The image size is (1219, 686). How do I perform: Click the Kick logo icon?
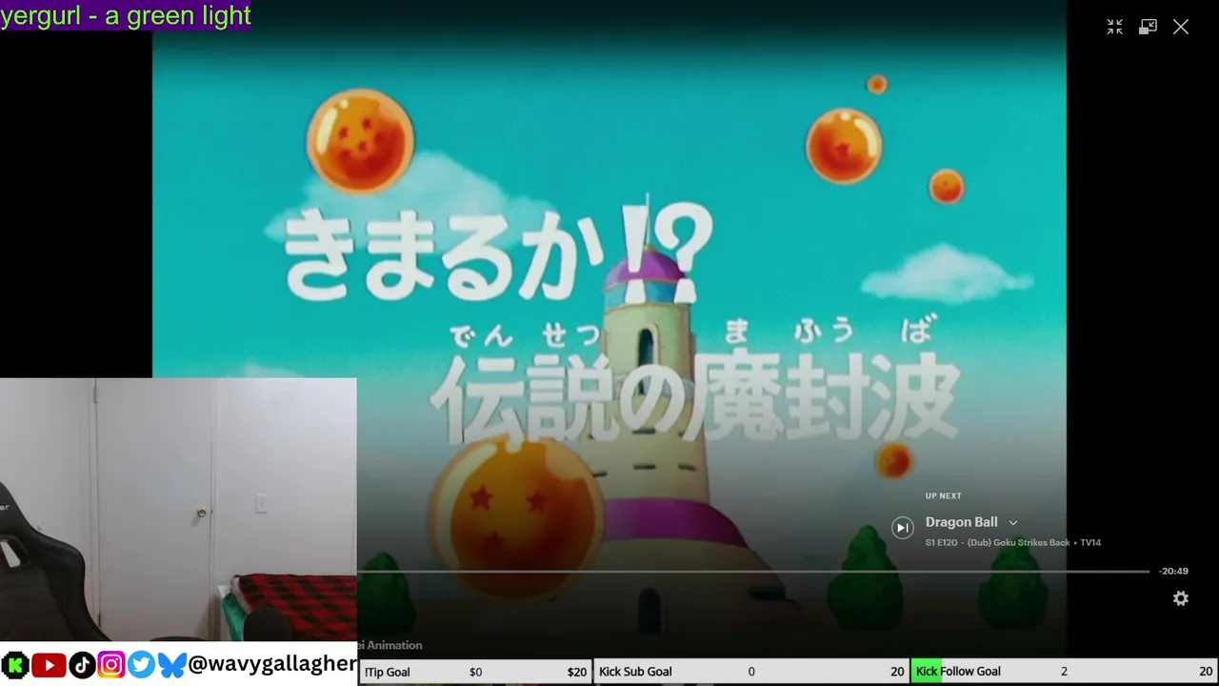point(14,664)
